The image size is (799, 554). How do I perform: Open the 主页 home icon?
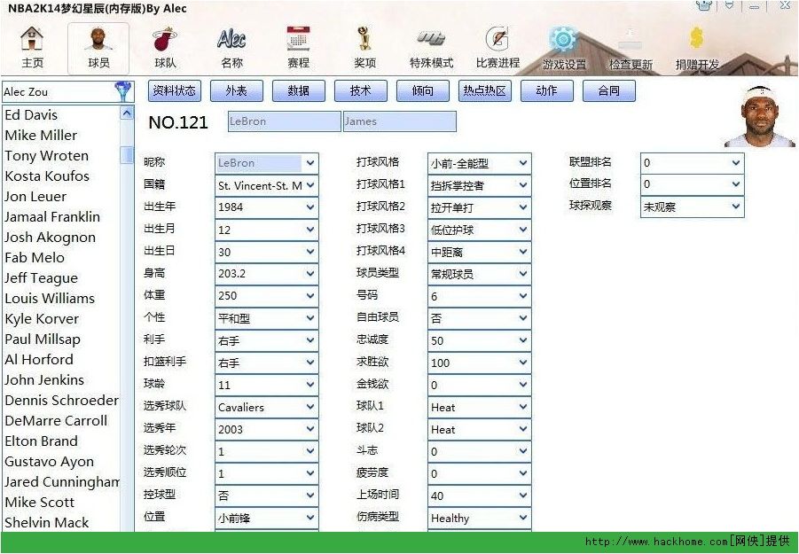tap(32, 48)
